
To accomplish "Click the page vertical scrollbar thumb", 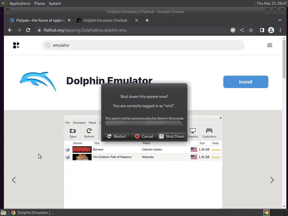I will coord(284,59).
